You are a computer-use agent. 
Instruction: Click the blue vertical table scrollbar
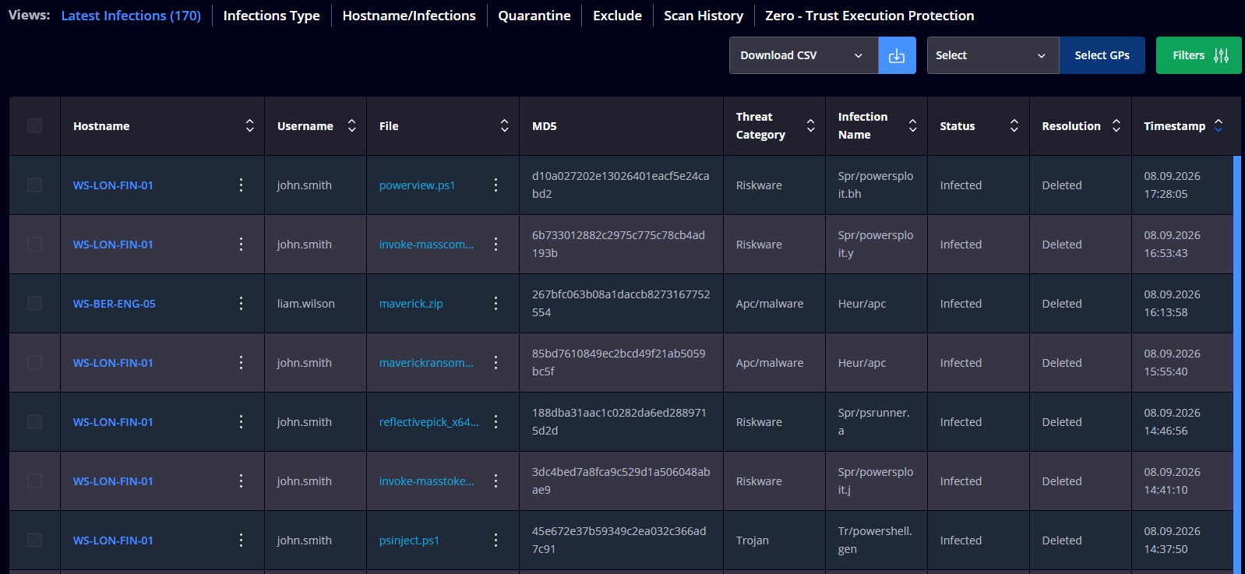[x=1237, y=364]
